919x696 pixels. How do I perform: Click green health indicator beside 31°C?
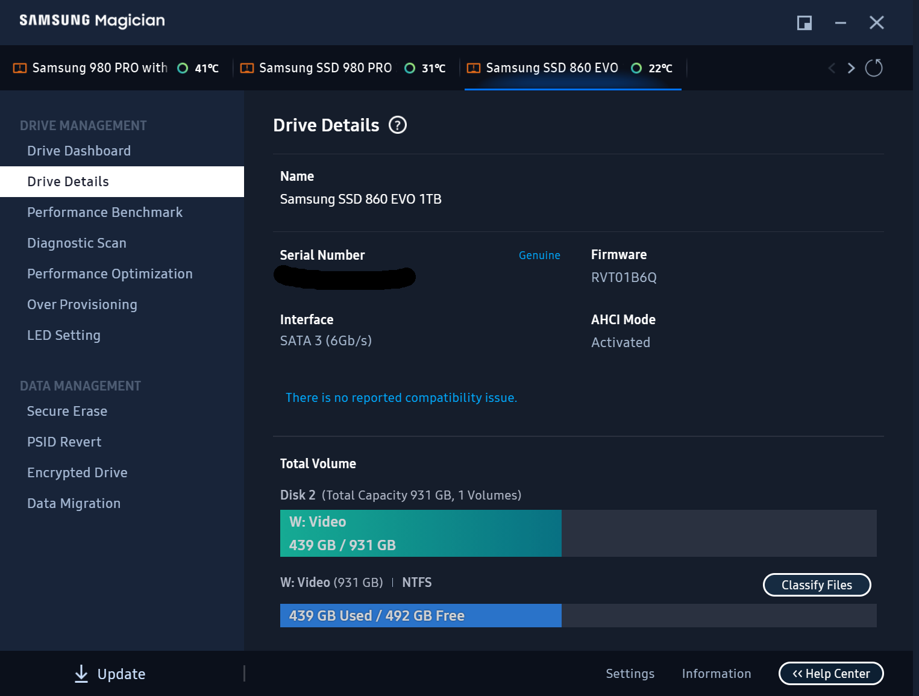410,68
